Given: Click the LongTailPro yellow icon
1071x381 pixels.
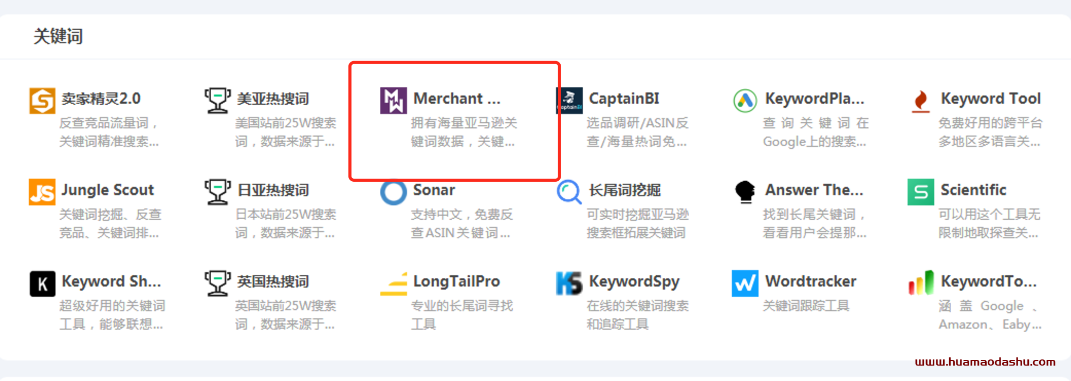Looking at the screenshot, I should click(394, 283).
